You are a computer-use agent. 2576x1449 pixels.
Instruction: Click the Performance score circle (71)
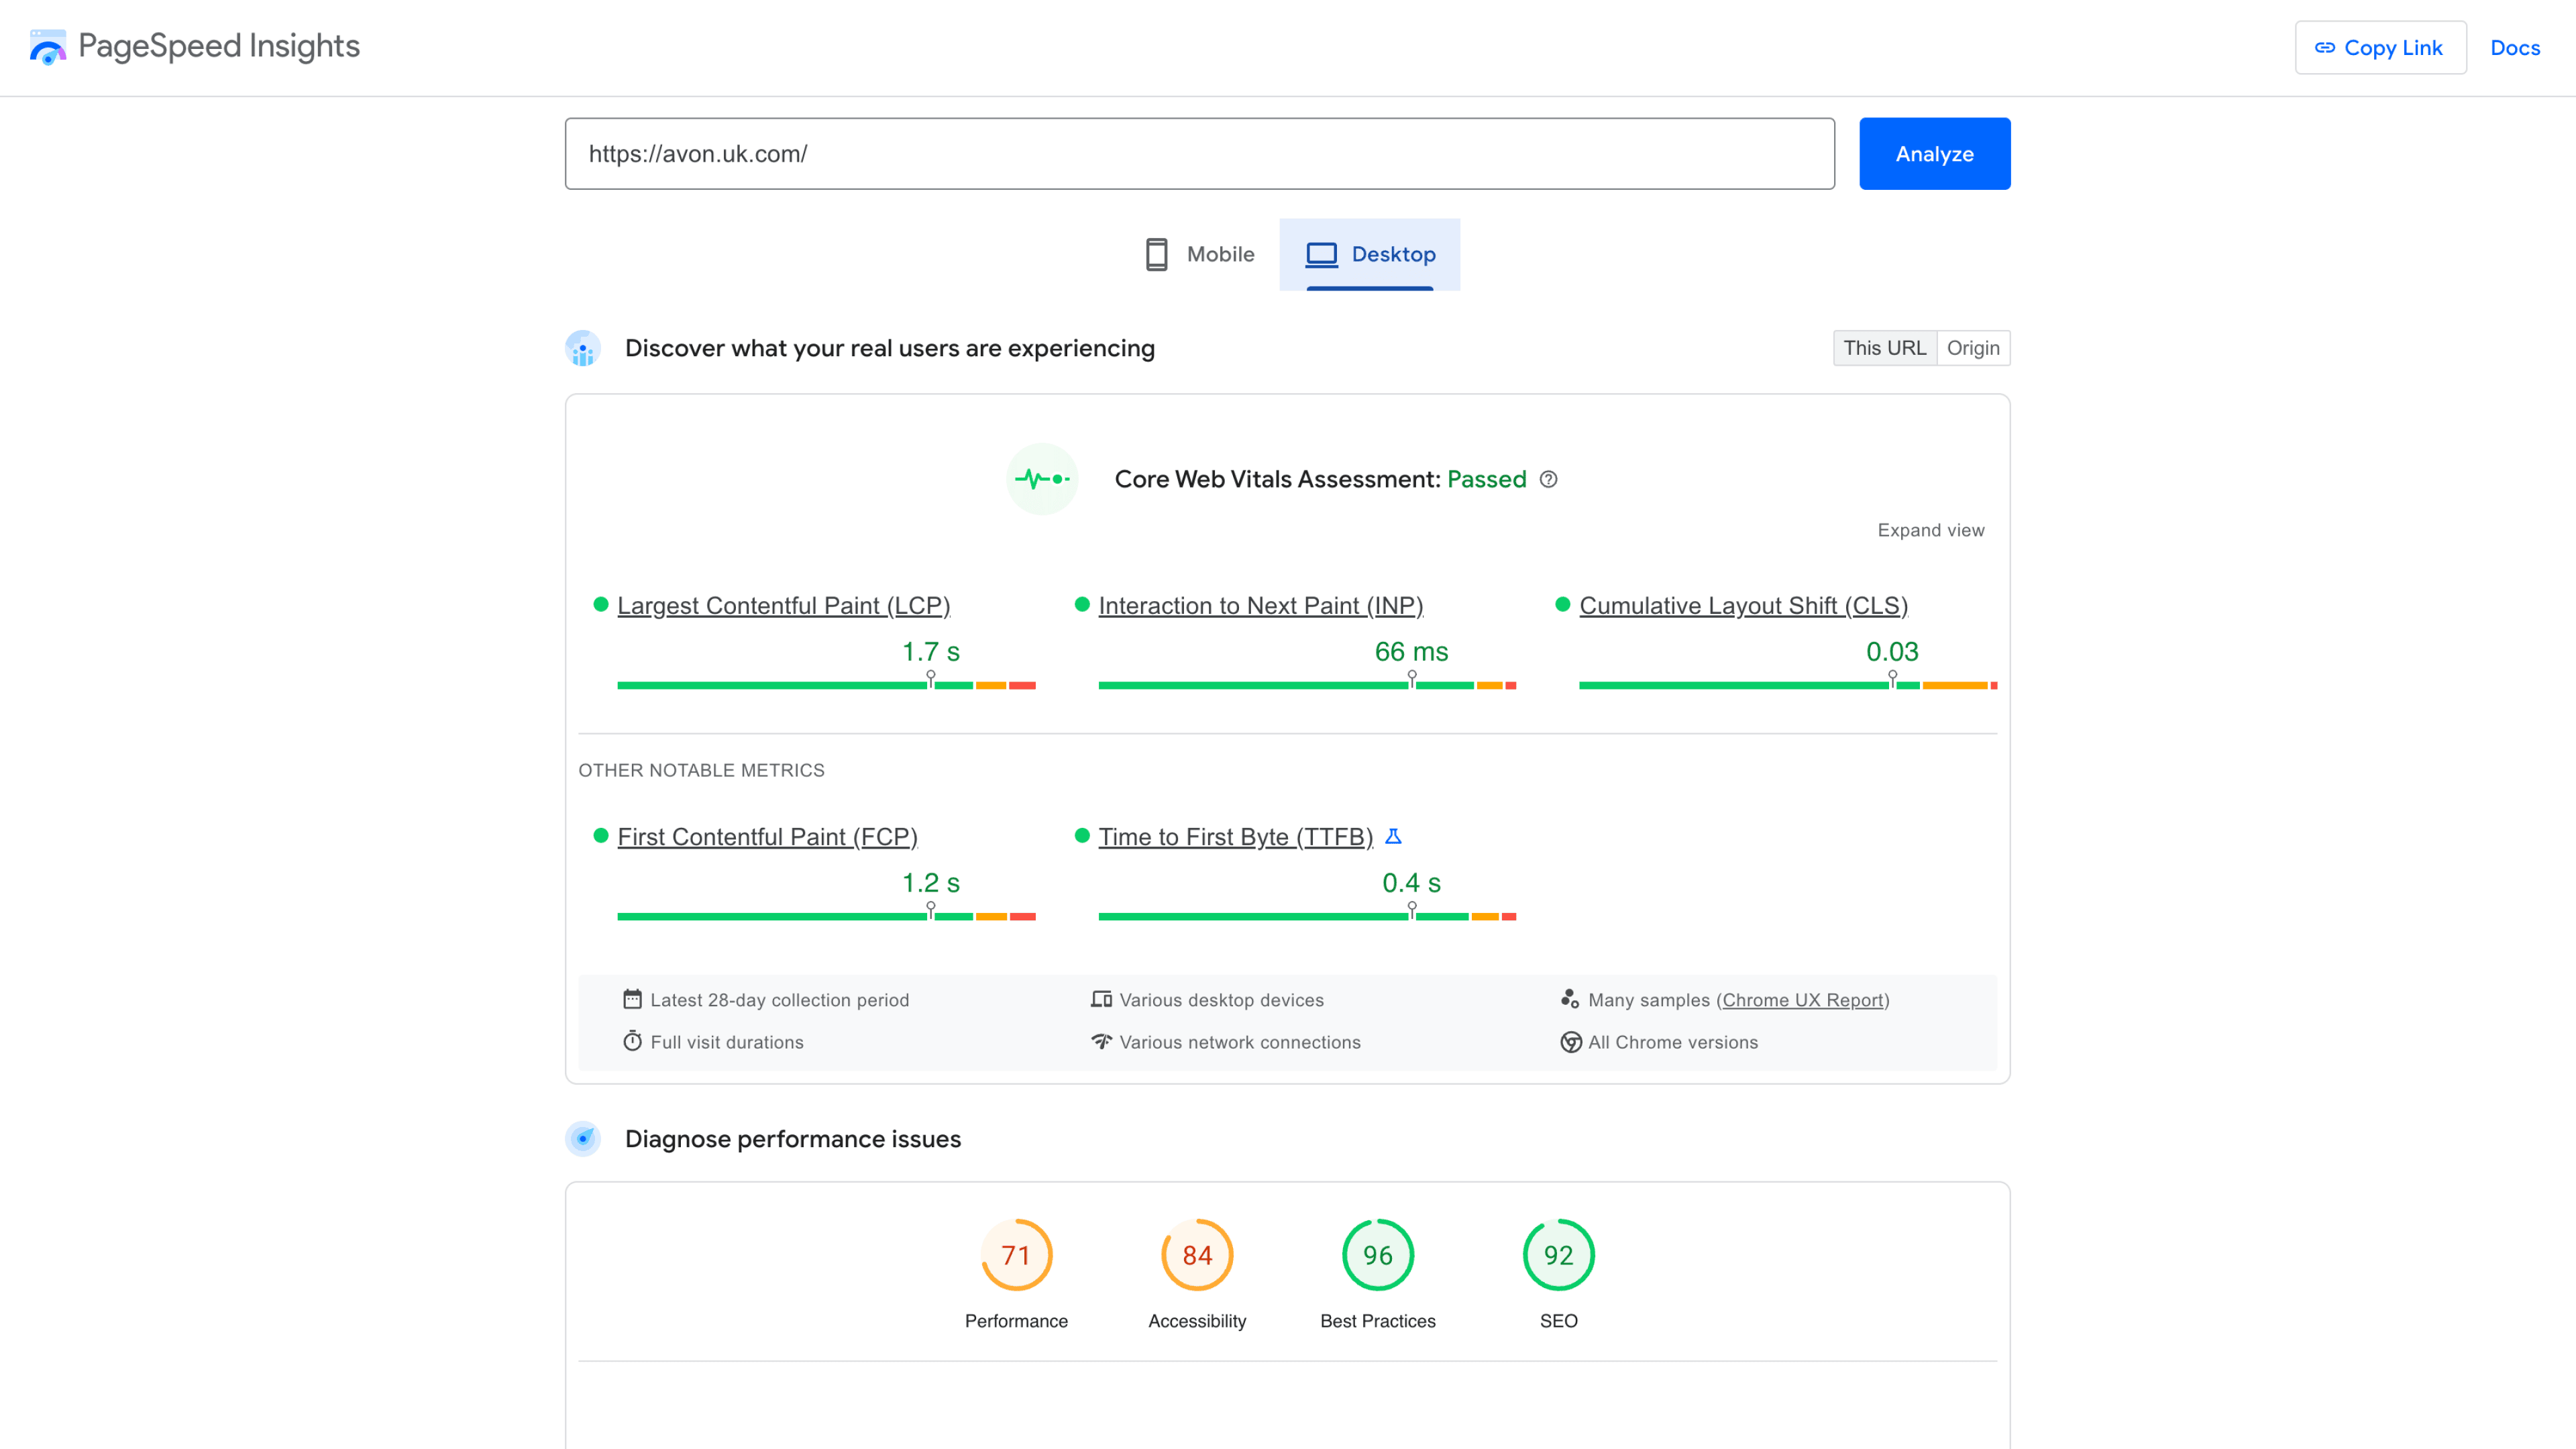pyautogui.click(x=1016, y=1256)
